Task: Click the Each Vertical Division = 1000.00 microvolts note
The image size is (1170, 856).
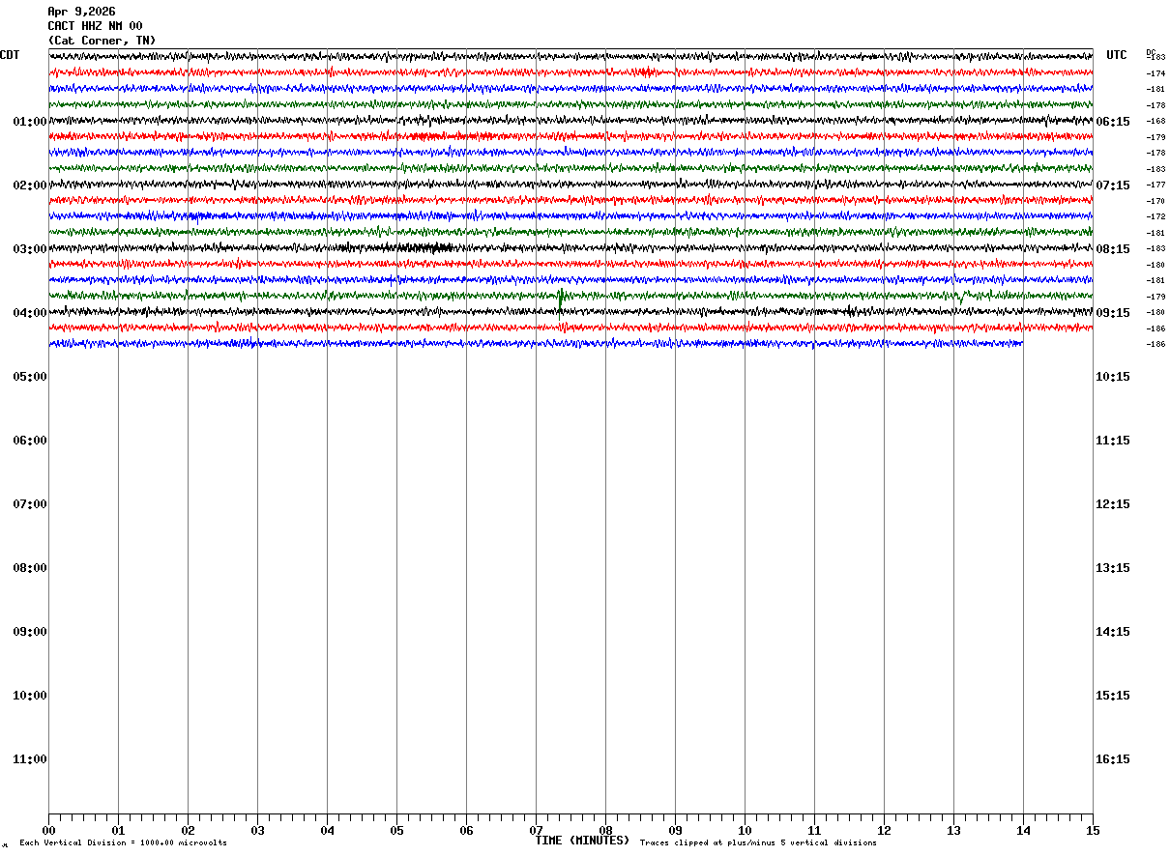Action: [x=124, y=843]
